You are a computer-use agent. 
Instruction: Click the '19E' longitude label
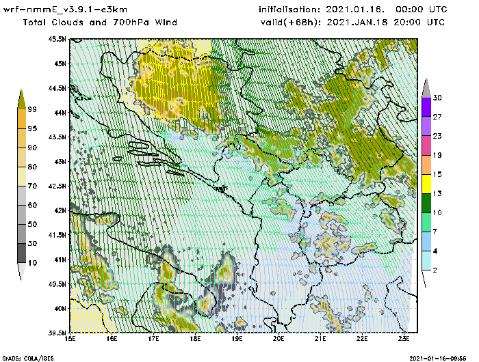click(x=237, y=339)
